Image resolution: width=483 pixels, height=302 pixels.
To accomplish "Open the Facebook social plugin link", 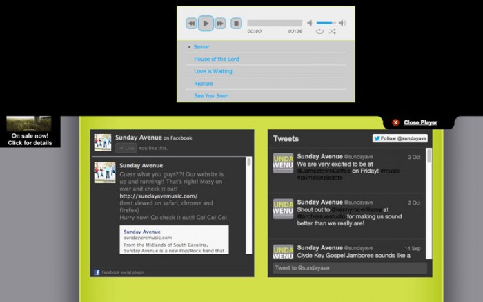I will pyautogui.click(x=123, y=272).
